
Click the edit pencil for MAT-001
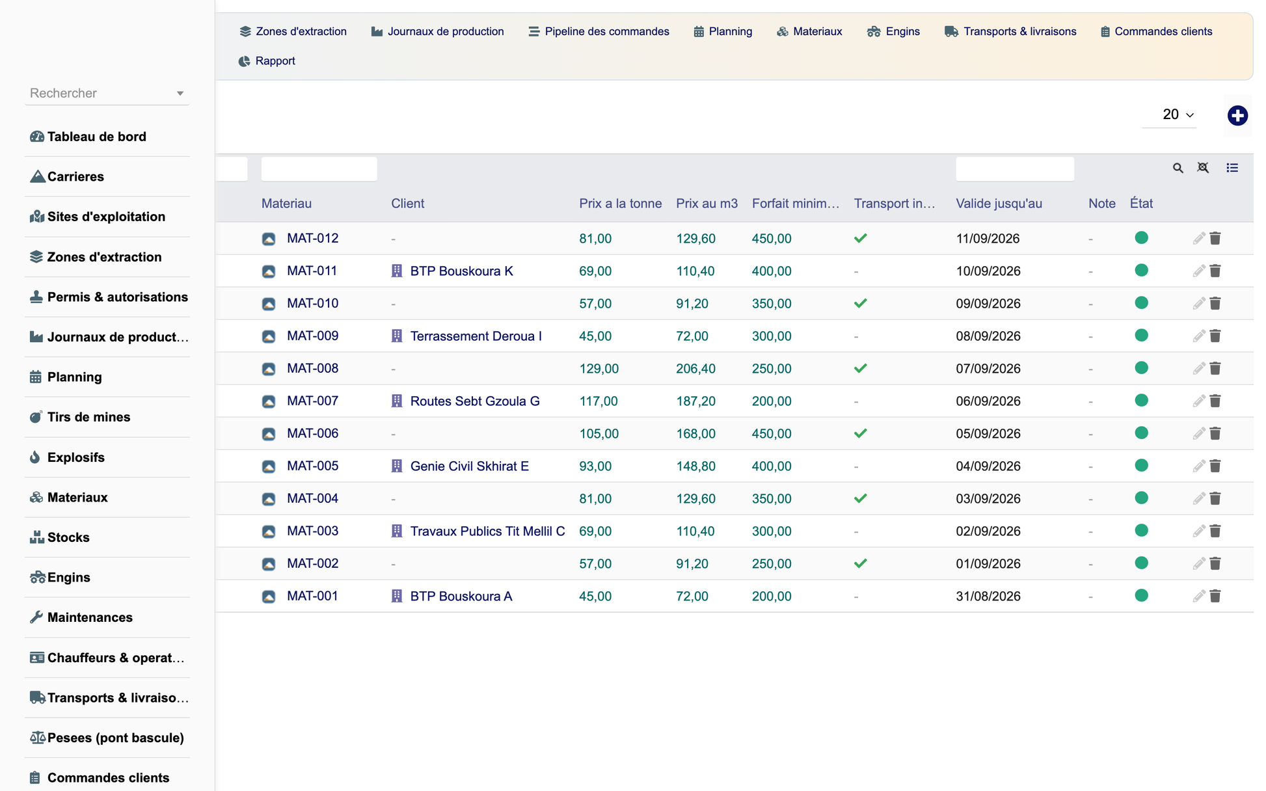coord(1198,597)
